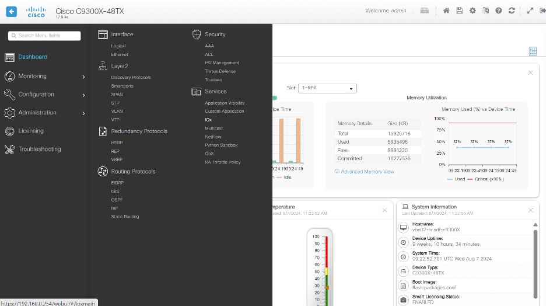Open the Slot 1-RP0 dropdown
This screenshot has width=546, height=306.
327,88
